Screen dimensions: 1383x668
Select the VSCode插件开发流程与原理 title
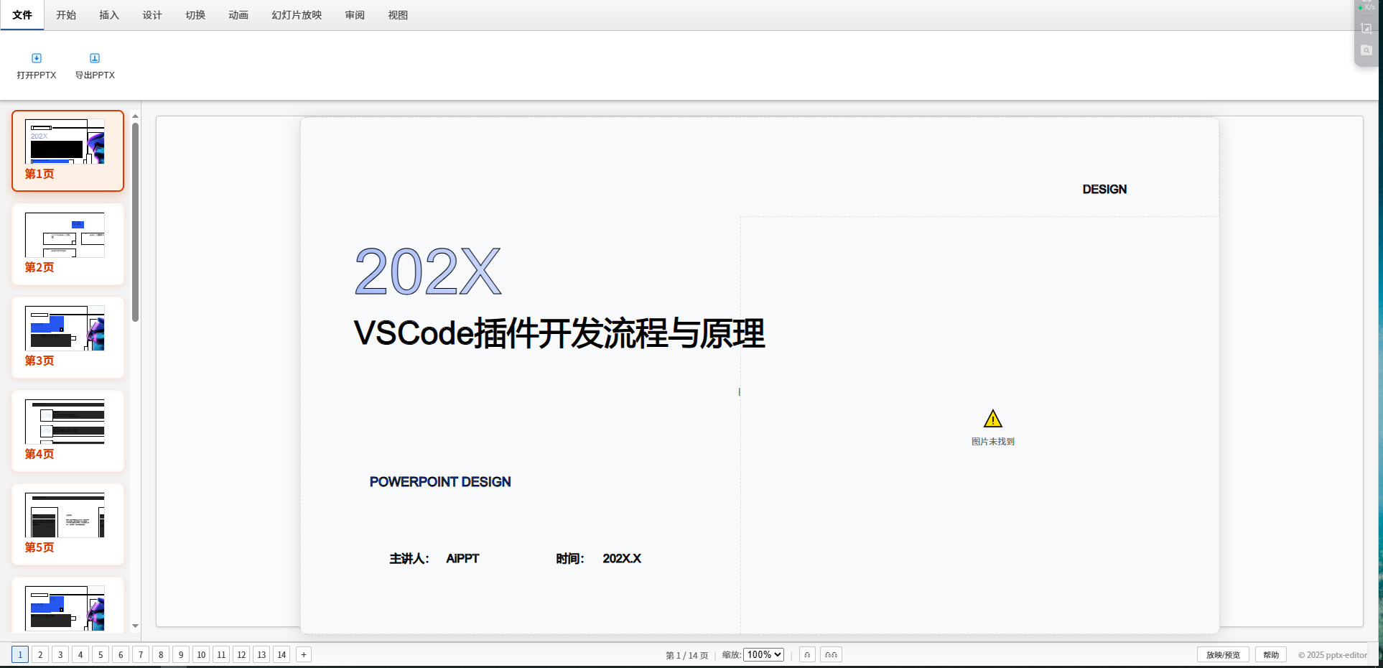(559, 333)
